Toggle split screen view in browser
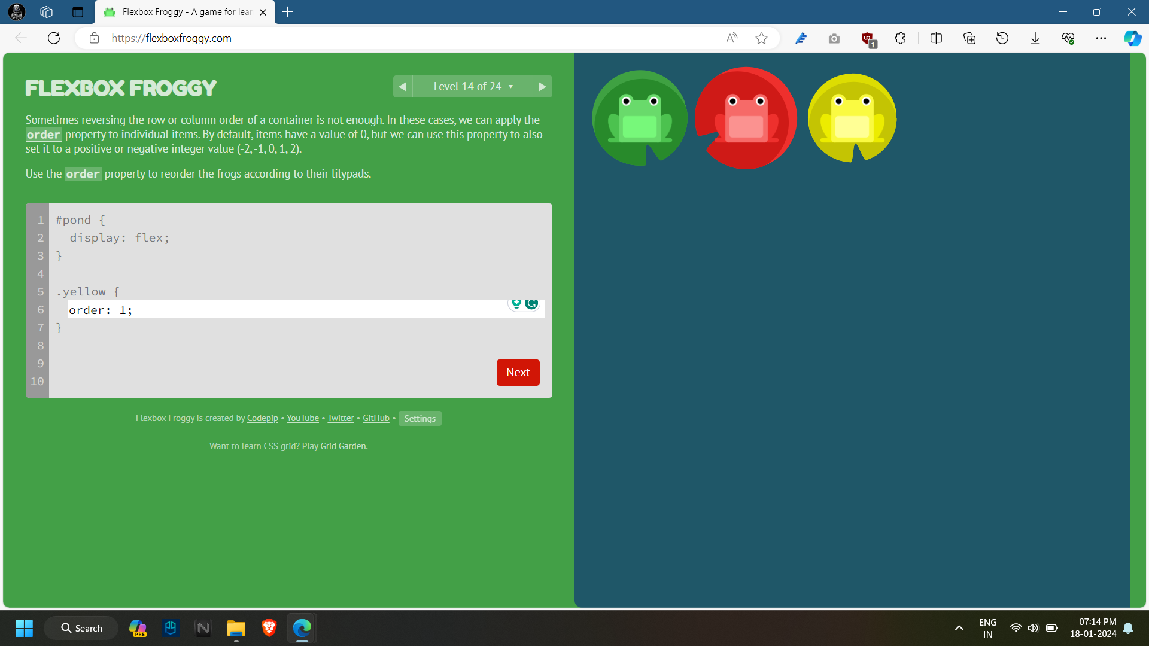1149x646 pixels. point(936,38)
